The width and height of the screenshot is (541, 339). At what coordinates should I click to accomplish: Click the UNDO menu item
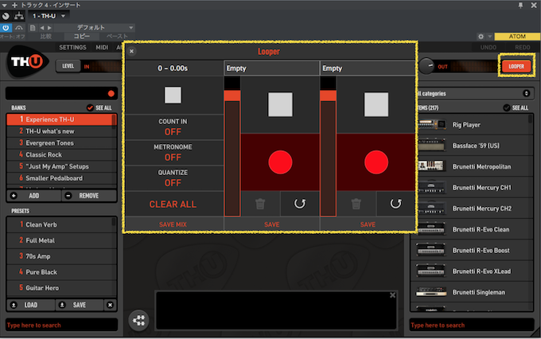point(488,47)
